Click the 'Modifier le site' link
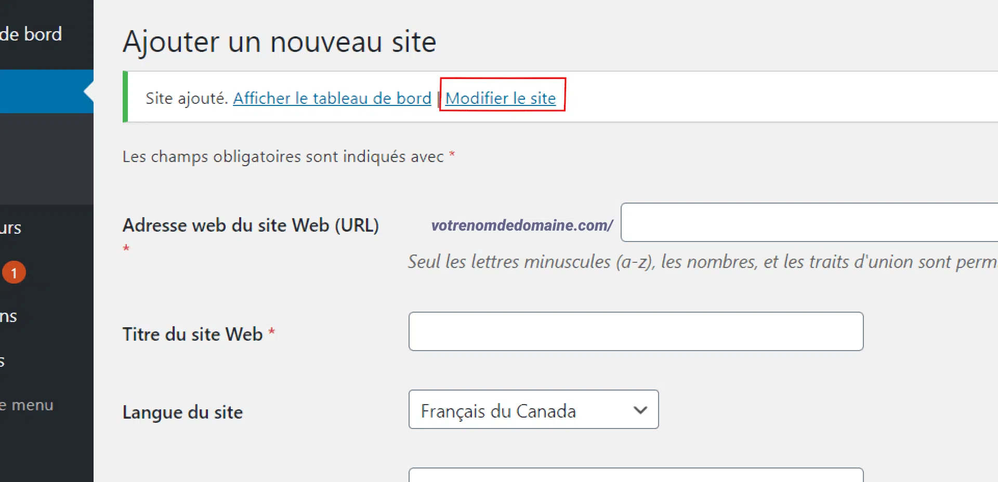 tap(501, 98)
